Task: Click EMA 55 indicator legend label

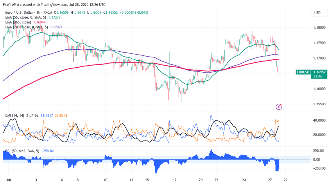Action: click(x=26, y=17)
